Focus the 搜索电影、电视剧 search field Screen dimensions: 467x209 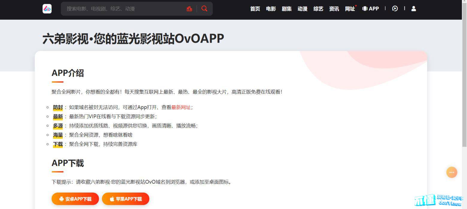click(123, 9)
